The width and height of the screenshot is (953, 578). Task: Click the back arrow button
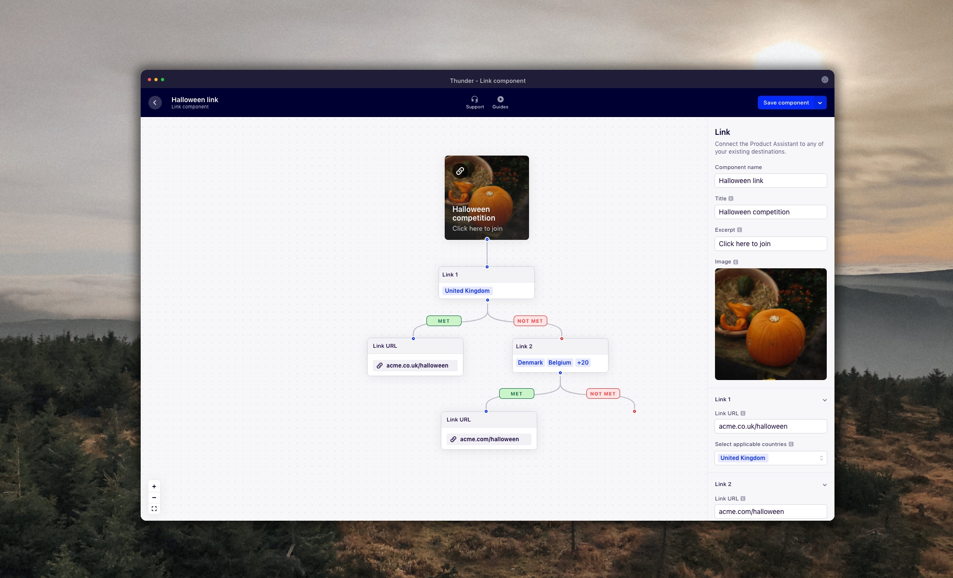(155, 103)
